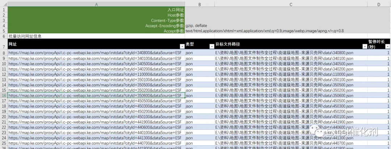391x149 pixels.
Task: Select URL cell with cityId=450500
Action: (97, 101)
